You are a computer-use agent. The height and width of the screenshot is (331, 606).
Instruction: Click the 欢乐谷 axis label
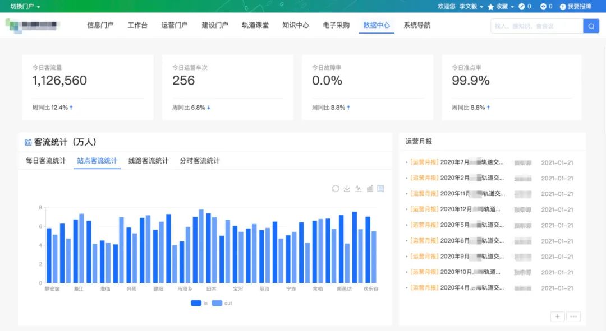[x=371, y=289]
